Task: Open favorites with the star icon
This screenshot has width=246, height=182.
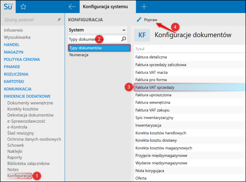Action: (23, 7)
